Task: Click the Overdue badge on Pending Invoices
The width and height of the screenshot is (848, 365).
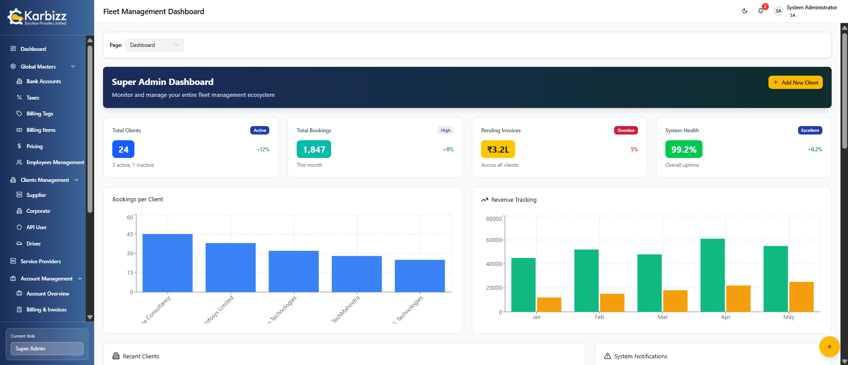Action: pos(626,130)
